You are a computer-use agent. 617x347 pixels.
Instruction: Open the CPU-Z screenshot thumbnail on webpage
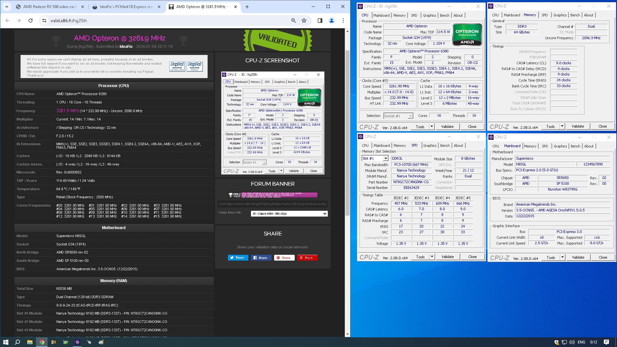coord(273,123)
